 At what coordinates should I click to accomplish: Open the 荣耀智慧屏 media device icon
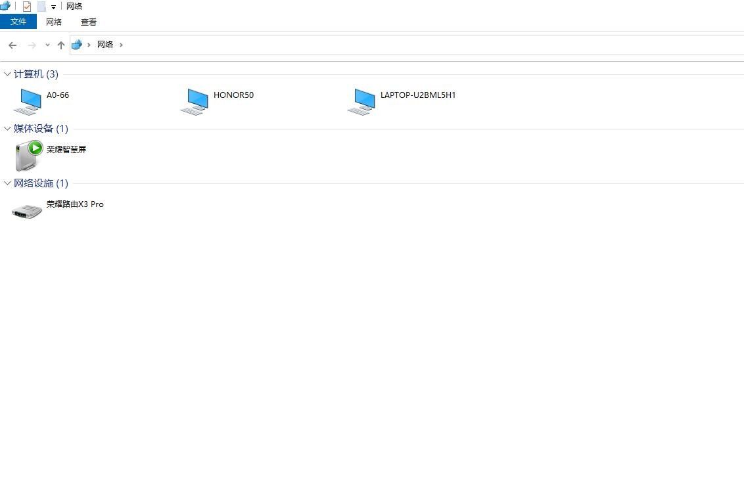click(28, 156)
